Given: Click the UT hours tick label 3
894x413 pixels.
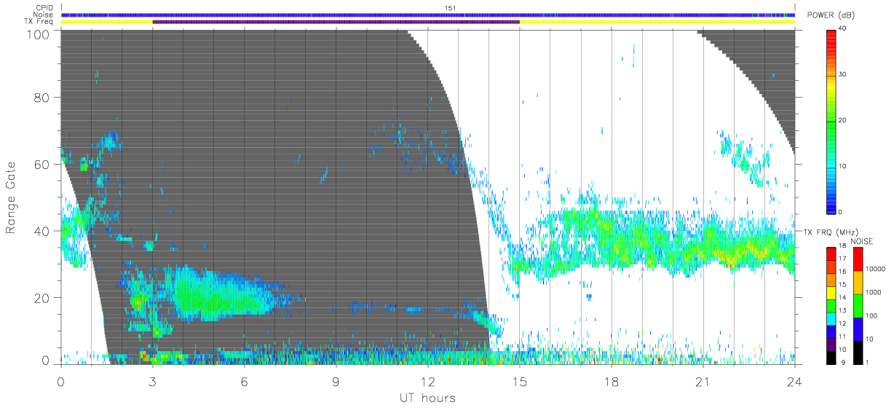Looking at the screenshot, I should pos(153,381).
